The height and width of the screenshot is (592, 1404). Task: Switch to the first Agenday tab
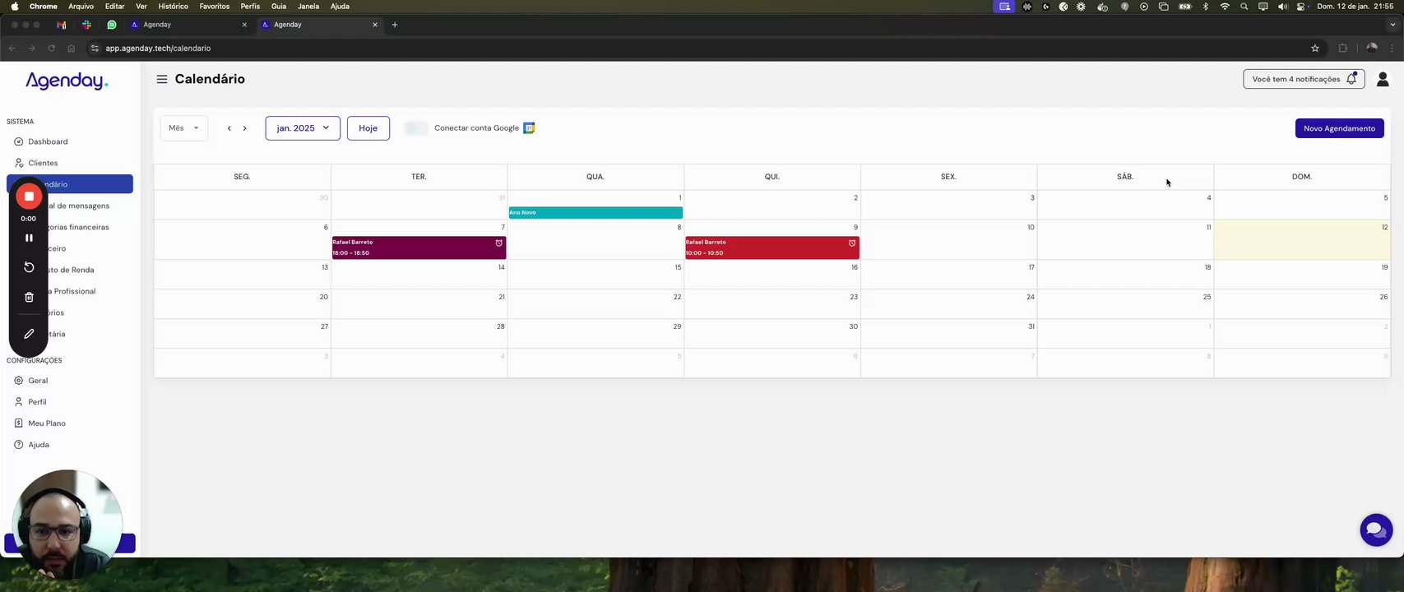pos(188,25)
